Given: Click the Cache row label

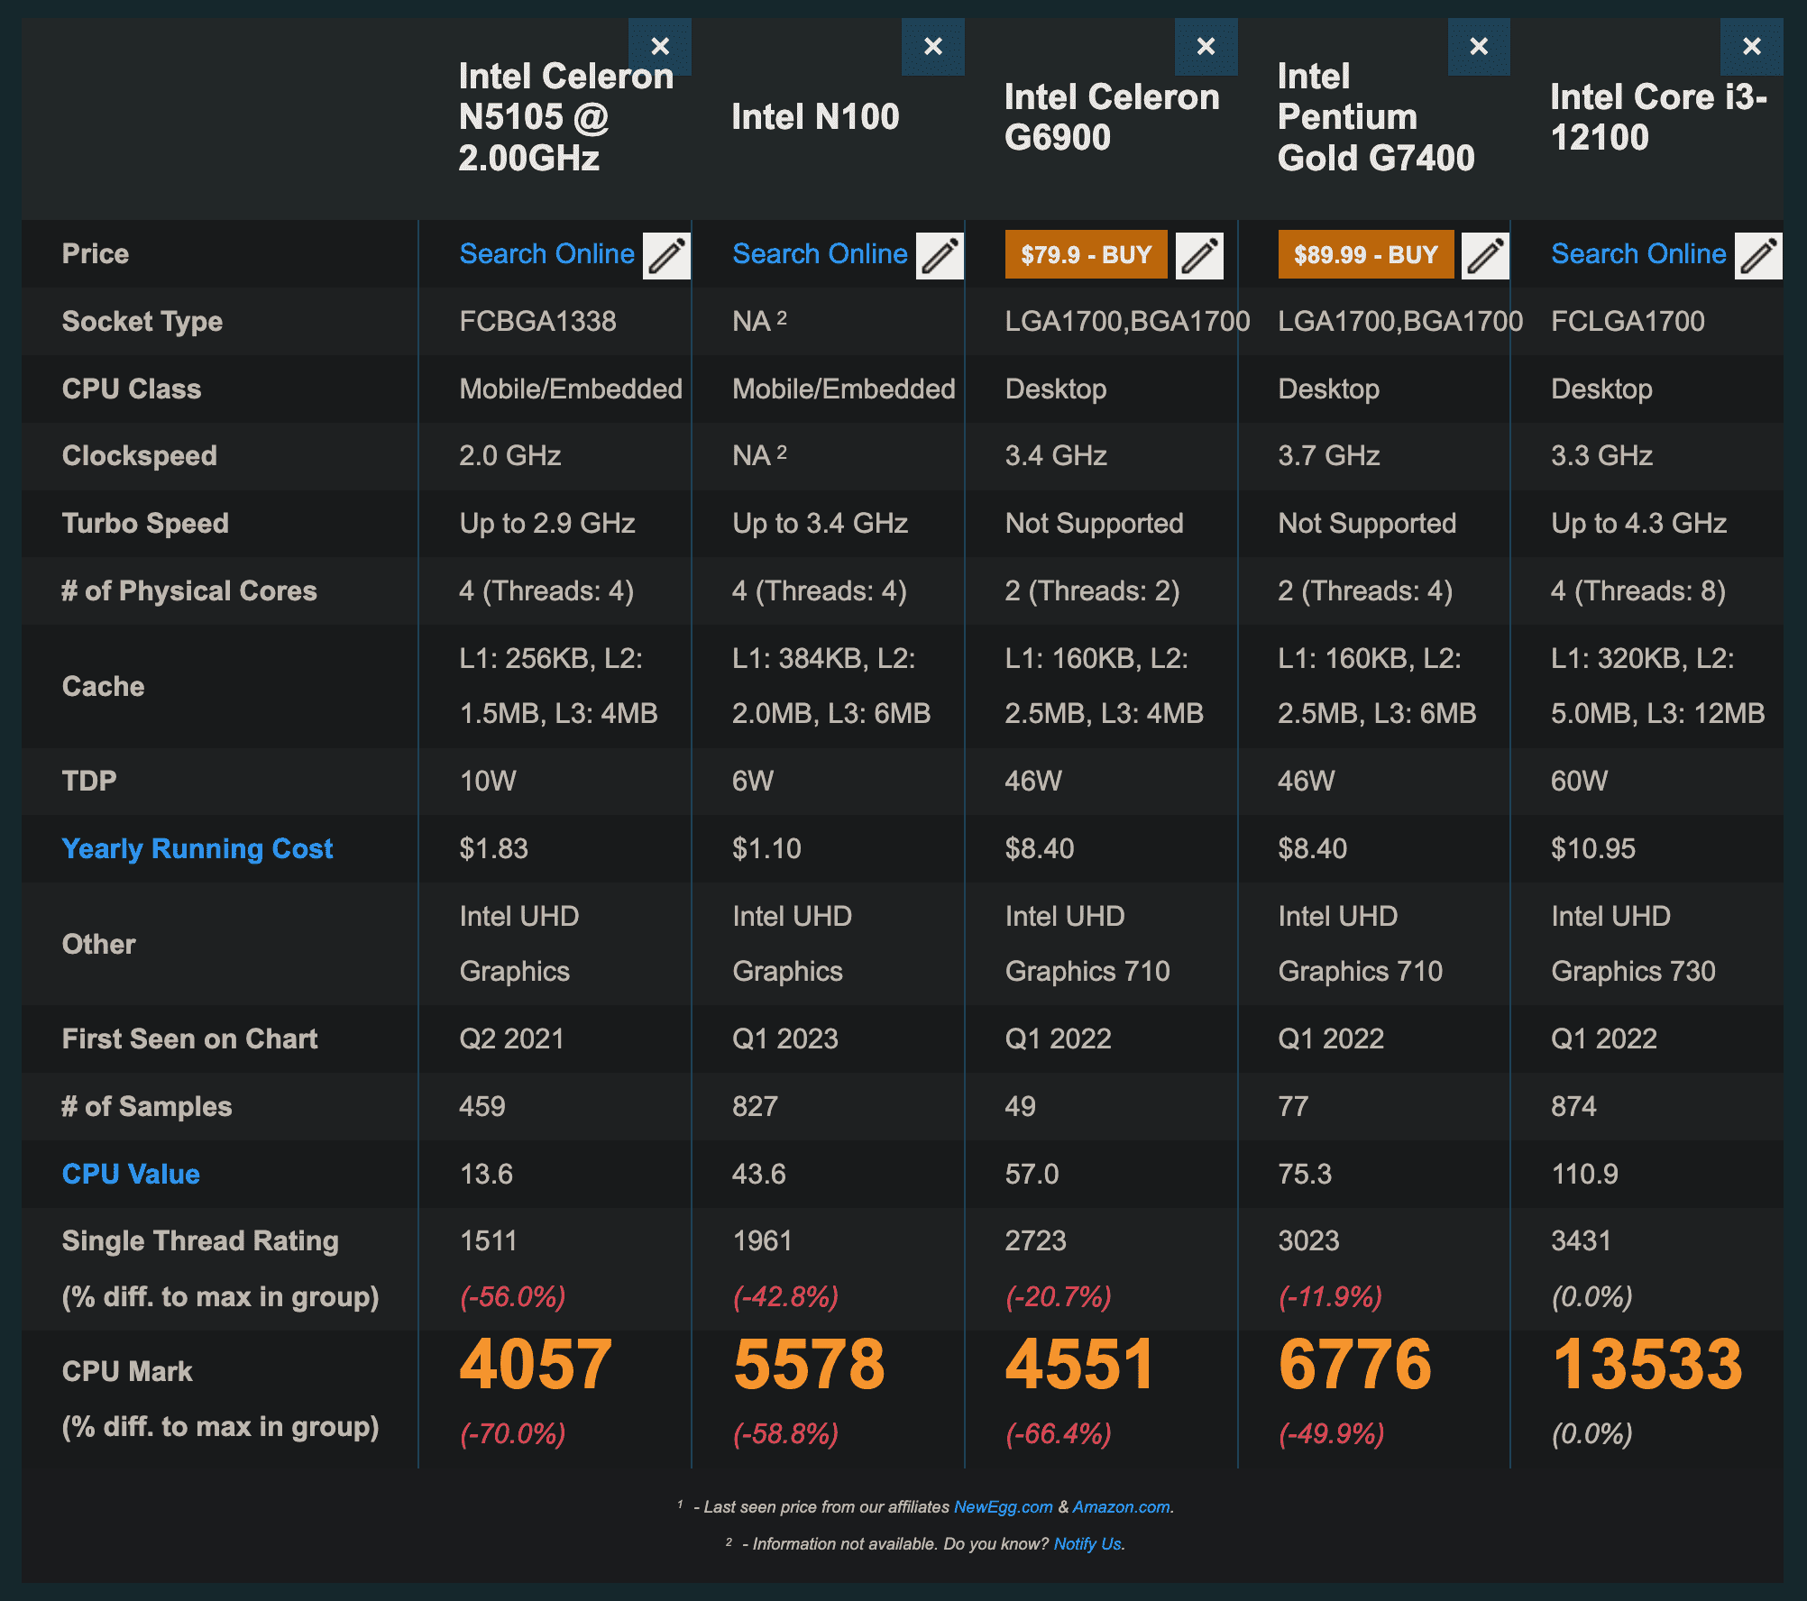Looking at the screenshot, I should click(103, 687).
